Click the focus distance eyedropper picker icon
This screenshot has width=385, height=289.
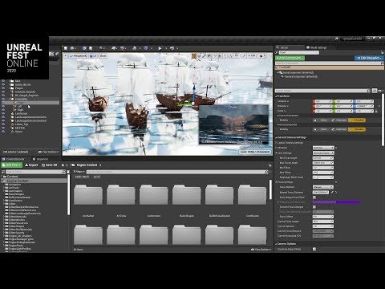[x=332, y=192]
